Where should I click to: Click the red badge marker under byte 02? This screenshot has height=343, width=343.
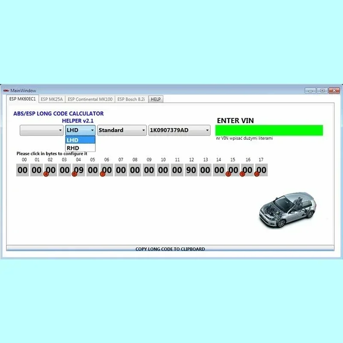tap(45, 174)
